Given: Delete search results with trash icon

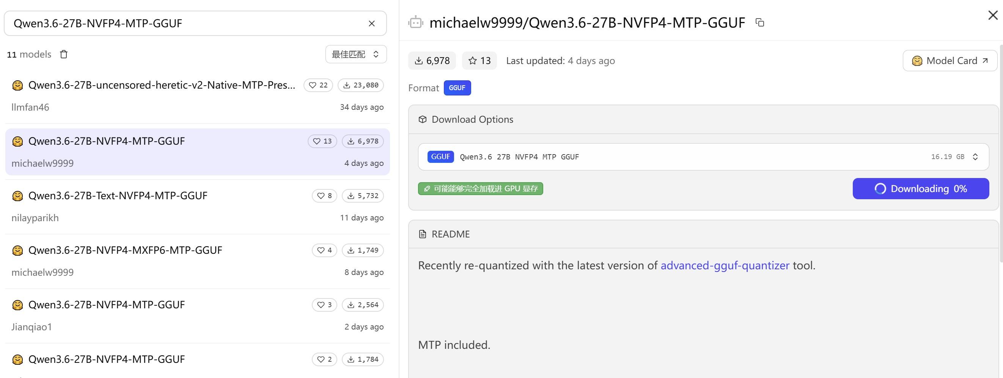Looking at the screenshot, I should (64, 54).
